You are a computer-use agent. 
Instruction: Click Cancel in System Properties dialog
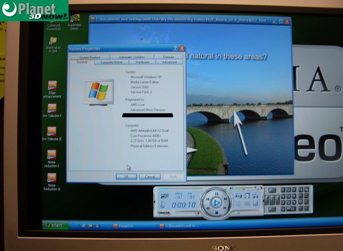point(150,176)
